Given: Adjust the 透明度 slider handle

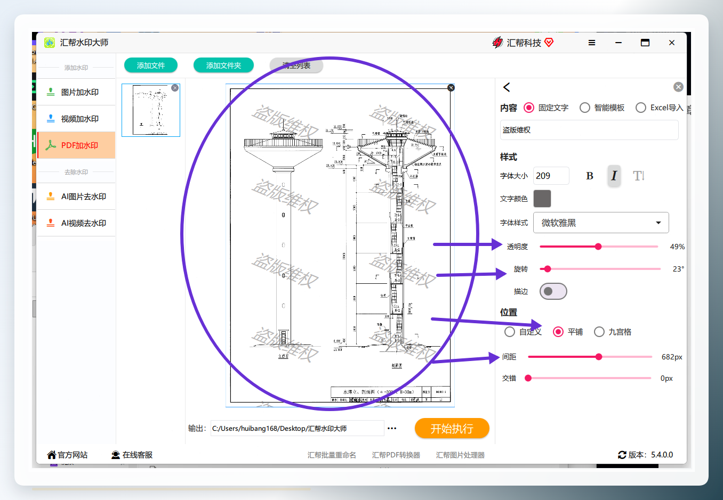Looking at the screenshot, I should 598,247.
